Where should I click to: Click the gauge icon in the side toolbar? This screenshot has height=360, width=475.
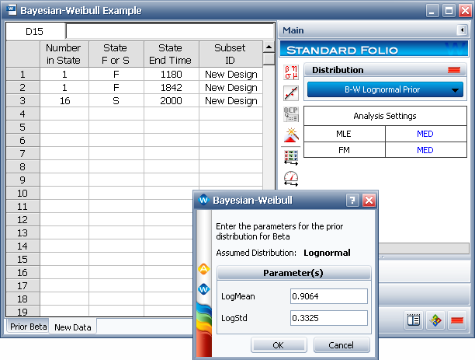291,177
